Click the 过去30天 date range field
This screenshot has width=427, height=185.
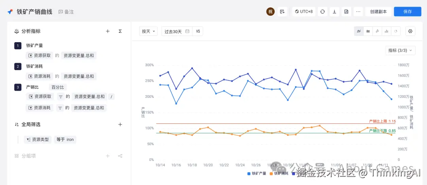click(x=176, y=31)
